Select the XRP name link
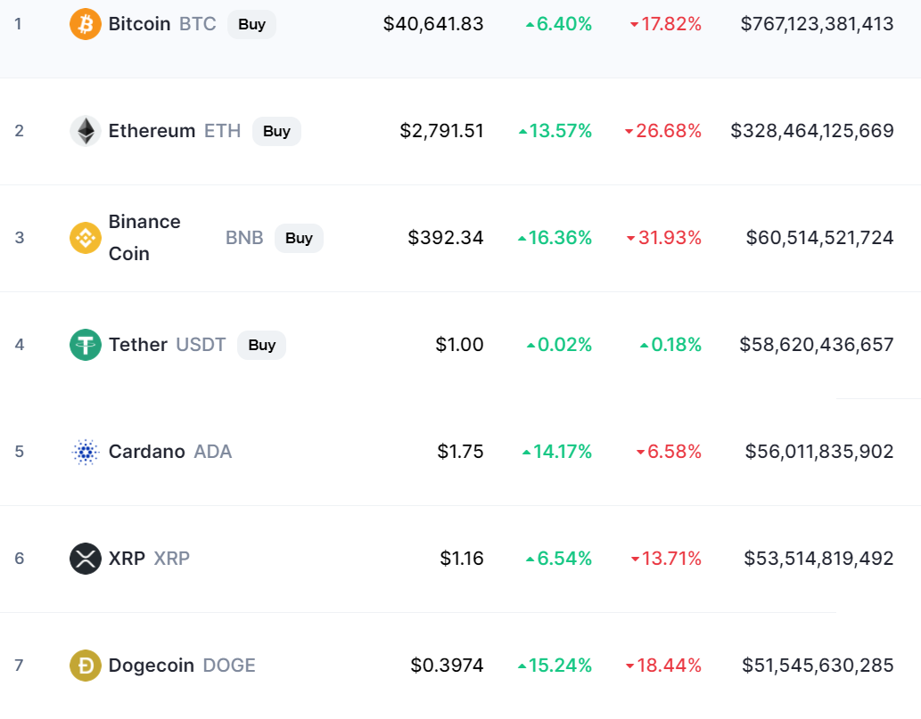 tap(127, 558)
